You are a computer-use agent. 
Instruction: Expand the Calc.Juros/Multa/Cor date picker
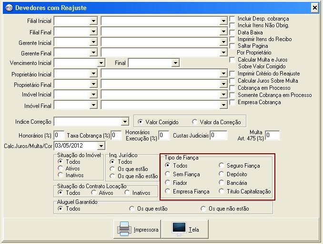coord(101,146)
